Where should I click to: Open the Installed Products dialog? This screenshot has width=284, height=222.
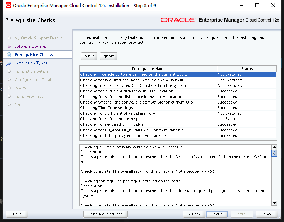[x=105, y=214]
